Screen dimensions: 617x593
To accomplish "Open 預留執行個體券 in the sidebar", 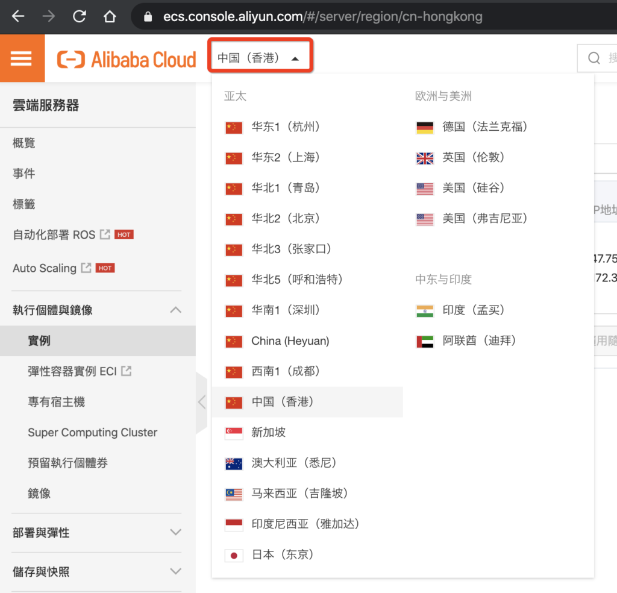I will point(67,463).
